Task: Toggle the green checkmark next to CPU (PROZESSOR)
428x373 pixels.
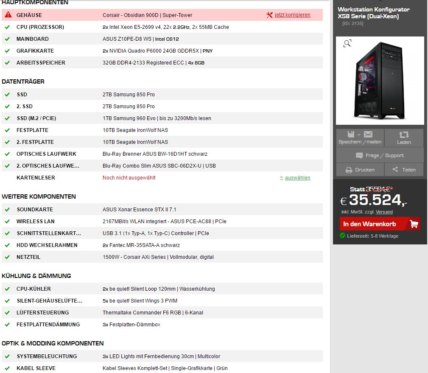Action: click(x=7, y=27)
